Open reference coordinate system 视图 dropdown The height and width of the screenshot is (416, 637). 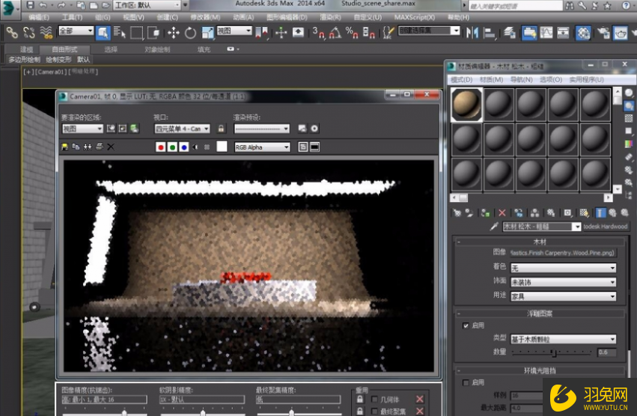click(234, 31)
